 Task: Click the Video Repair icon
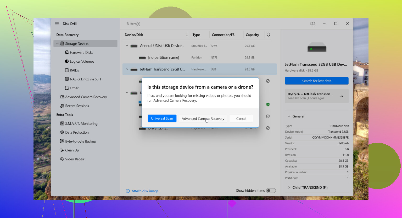62,159
